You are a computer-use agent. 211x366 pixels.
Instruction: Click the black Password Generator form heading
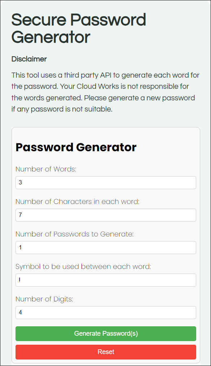pyautogui.click(x=76, y=147)
